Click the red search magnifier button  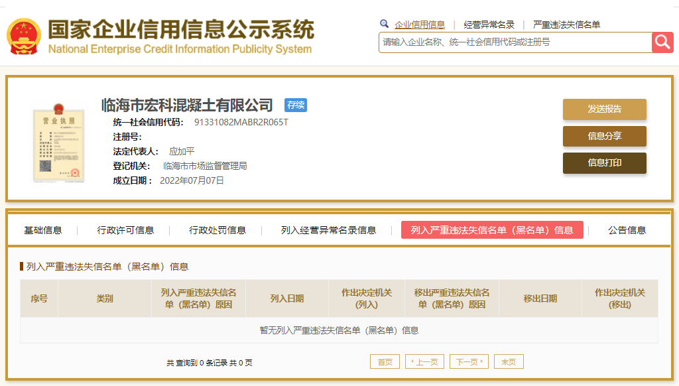pyautogui.click(x=662, y=42)
